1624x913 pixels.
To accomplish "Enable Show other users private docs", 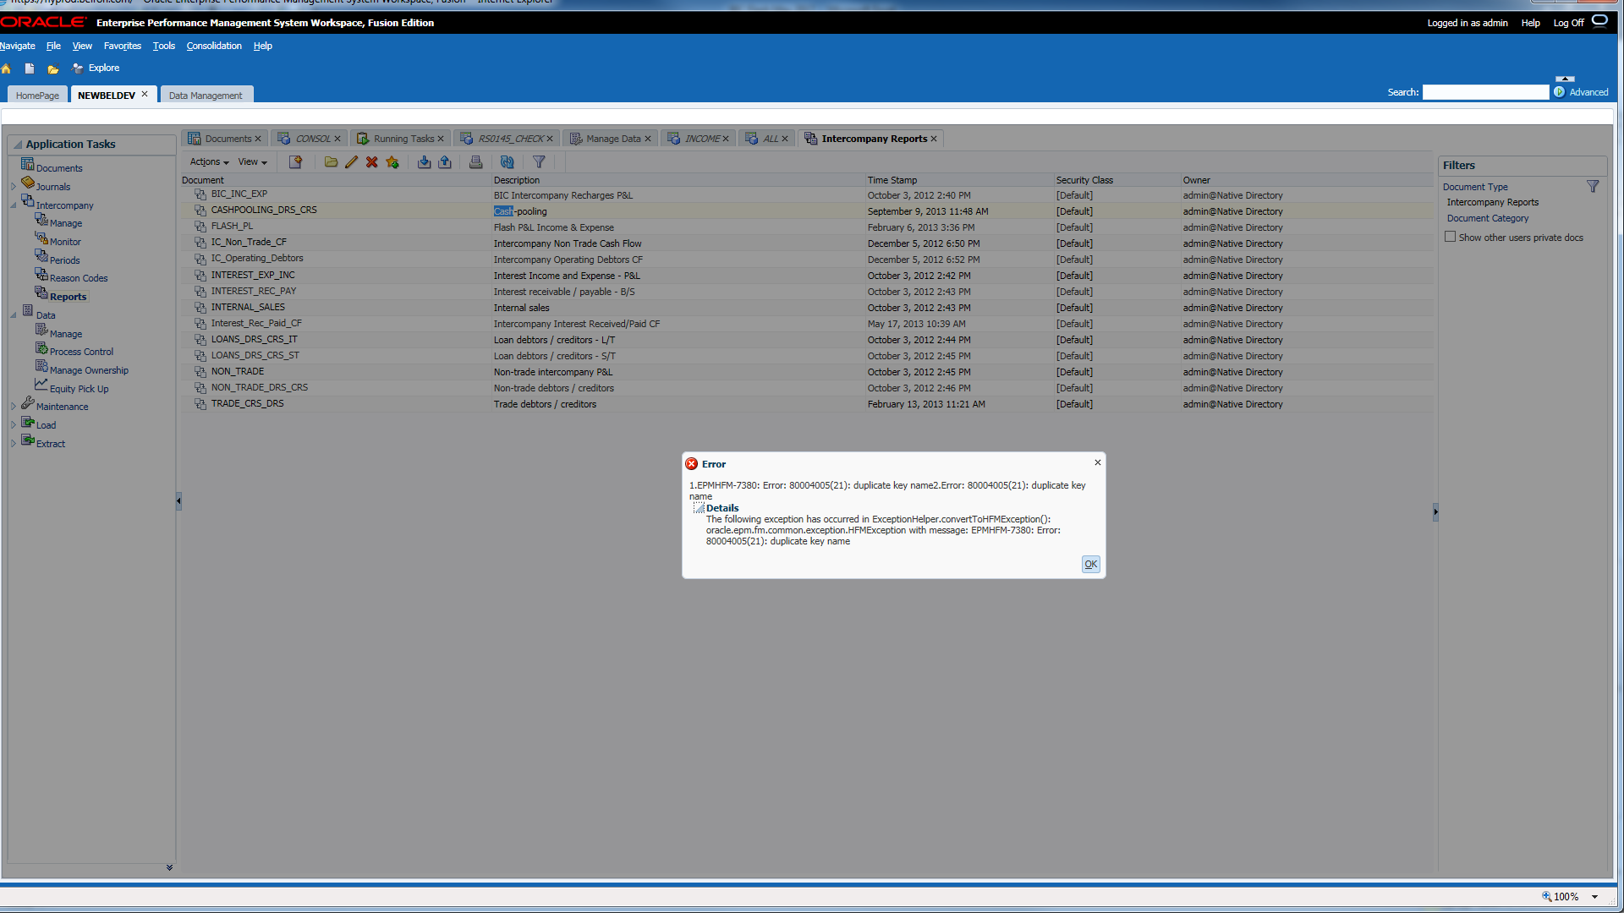I will pos(1450,238).
